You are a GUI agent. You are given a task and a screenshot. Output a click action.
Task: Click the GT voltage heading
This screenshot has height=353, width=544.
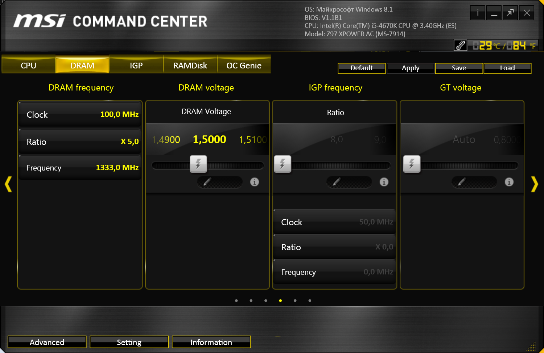(461, 88)
